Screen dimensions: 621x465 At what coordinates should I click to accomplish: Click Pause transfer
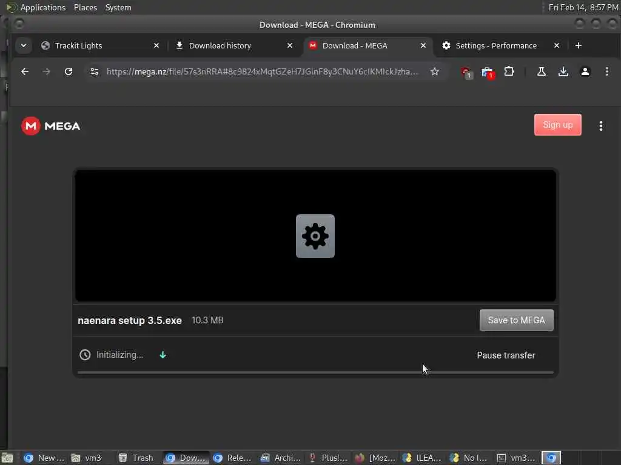tap(506, 355)
